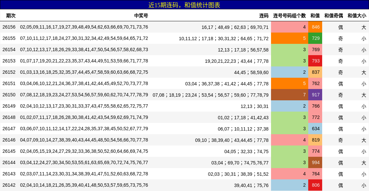Click sum value 729
This screenshot has width=369, height=191.
pos(316,38)
